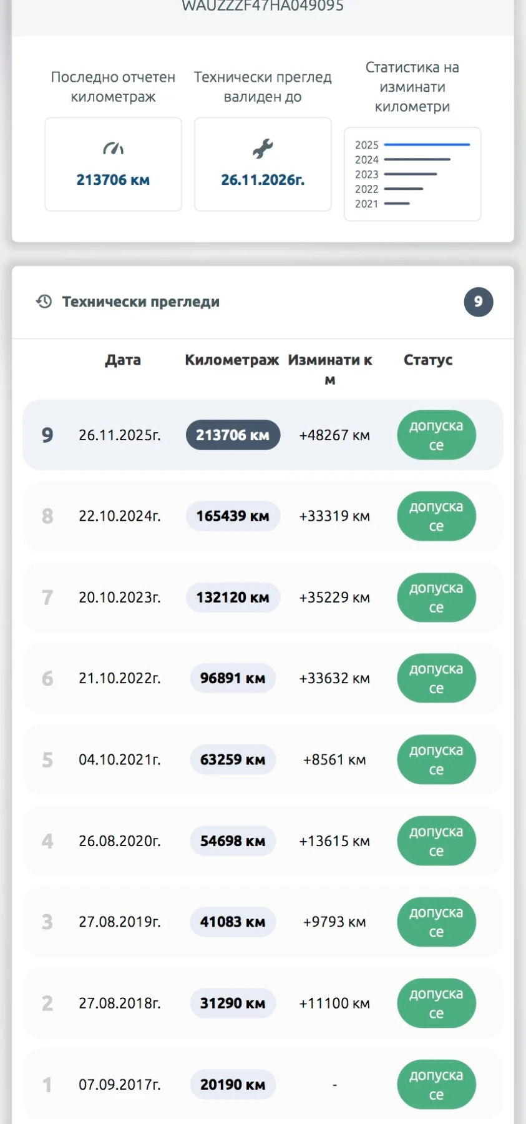The height and width of the screenshot is (1124, 526).
Task: Click the Технически прегледи section header
Action: (x=141, y=302)
